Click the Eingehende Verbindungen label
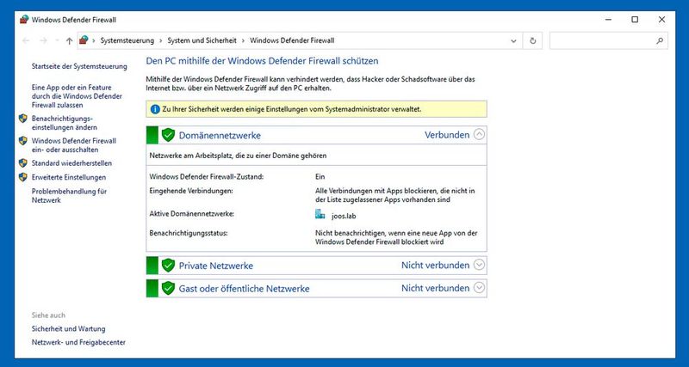689x367 pixels. (x=190, y=191)
